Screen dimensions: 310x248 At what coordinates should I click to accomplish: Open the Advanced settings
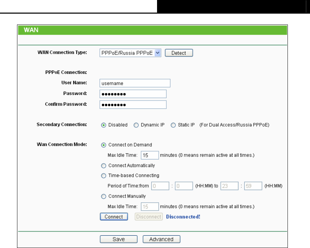(x=161, y=239)
